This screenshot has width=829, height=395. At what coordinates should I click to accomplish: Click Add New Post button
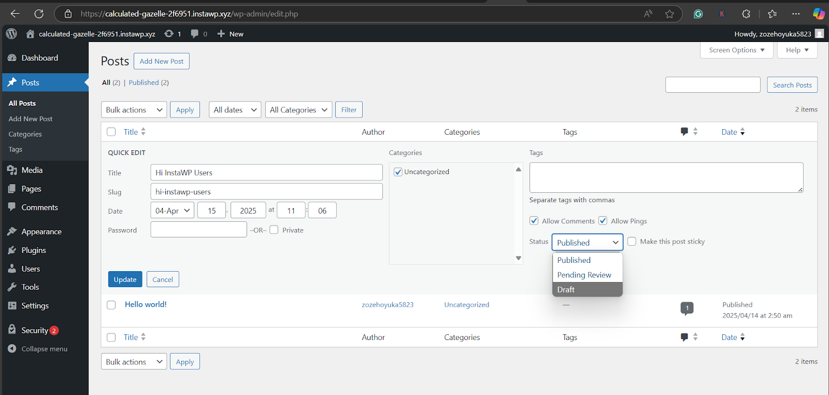coord(162,61)
